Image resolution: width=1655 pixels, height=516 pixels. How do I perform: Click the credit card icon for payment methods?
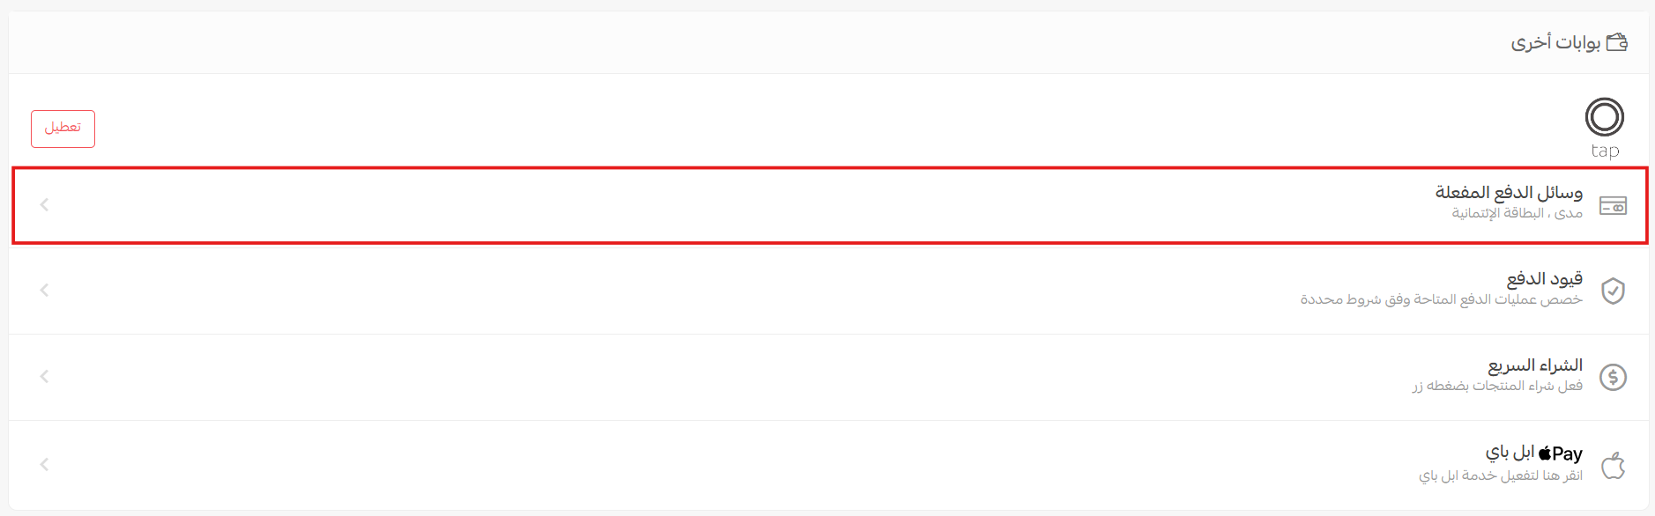pos(1613,206)
